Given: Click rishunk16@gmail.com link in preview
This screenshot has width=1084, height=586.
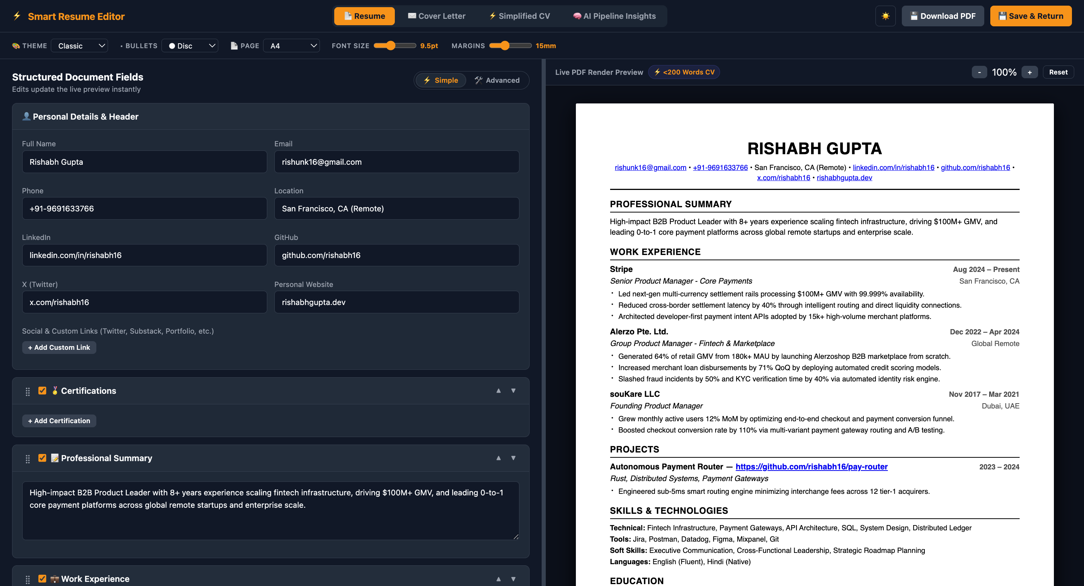Looking at the screenshot, I should pos(650,167).
